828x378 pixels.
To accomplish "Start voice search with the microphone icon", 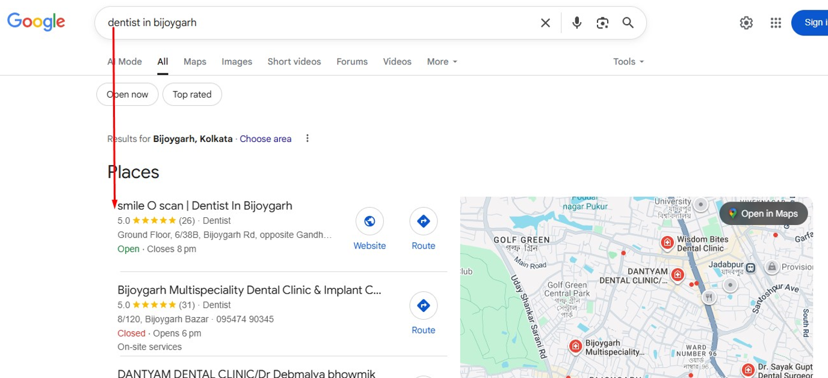I will (576, 23).
